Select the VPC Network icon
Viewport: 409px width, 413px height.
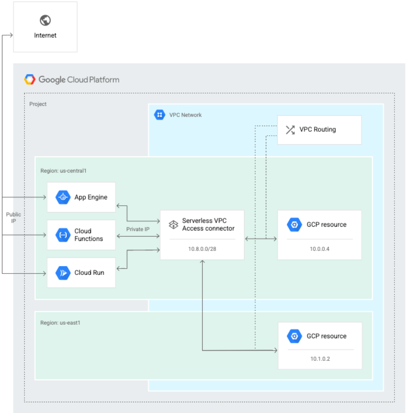tap(159, 115)
